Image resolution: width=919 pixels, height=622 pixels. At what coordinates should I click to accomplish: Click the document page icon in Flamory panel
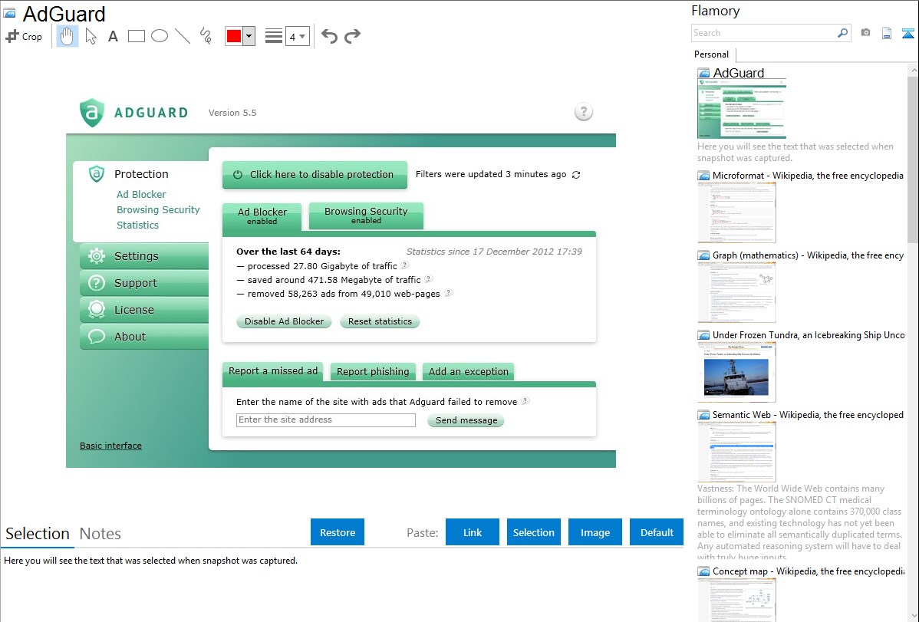click(887, 33)
